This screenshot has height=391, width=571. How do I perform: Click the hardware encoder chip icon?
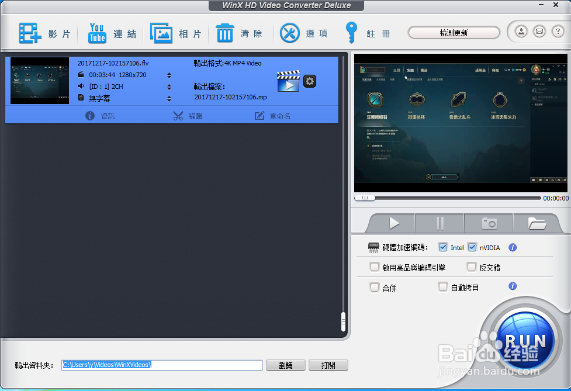click(373, 248)
